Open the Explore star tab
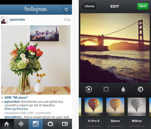The image size is (151, 129). tap(21, 124)
